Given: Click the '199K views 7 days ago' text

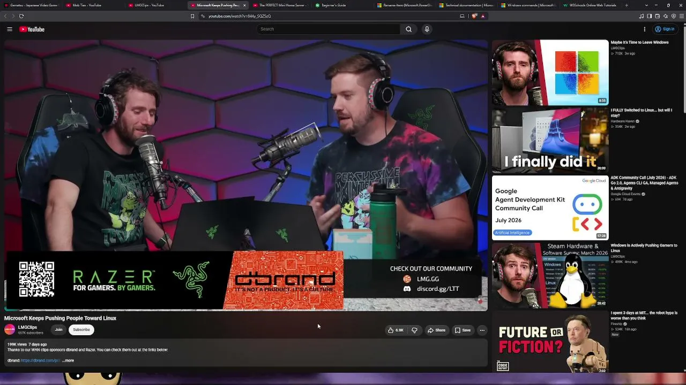Looking at the screenshot, I should (x=27, y=344).
